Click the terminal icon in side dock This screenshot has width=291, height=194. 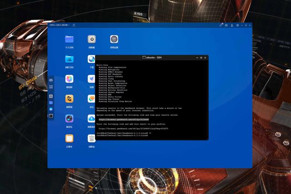(51, 116)
